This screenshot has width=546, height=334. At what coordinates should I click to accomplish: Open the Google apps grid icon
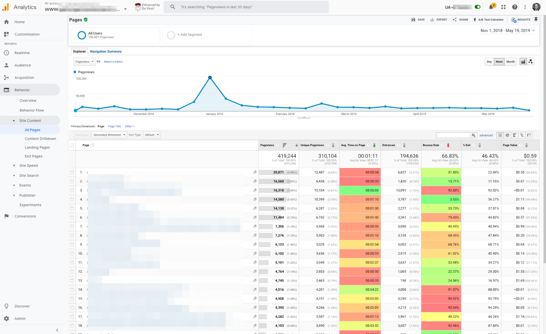(503, 7)
